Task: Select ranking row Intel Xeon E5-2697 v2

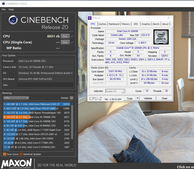Action: (37, 134)
